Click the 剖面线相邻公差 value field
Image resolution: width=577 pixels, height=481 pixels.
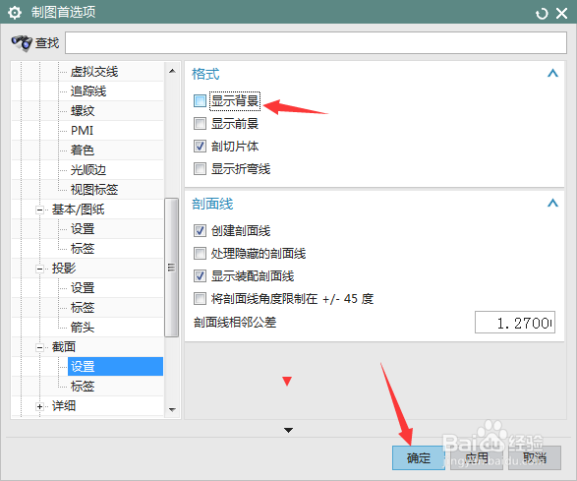tap(515, 323)
